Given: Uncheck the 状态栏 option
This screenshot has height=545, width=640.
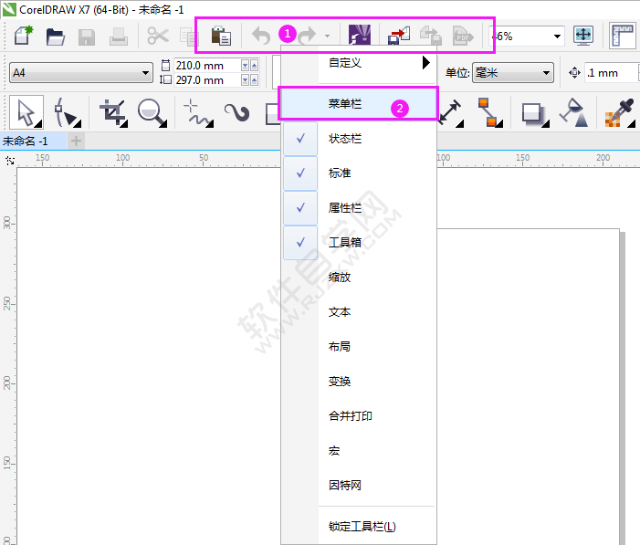Looking at the screenshot, I should pyautogui.click(x=359, y=139).
